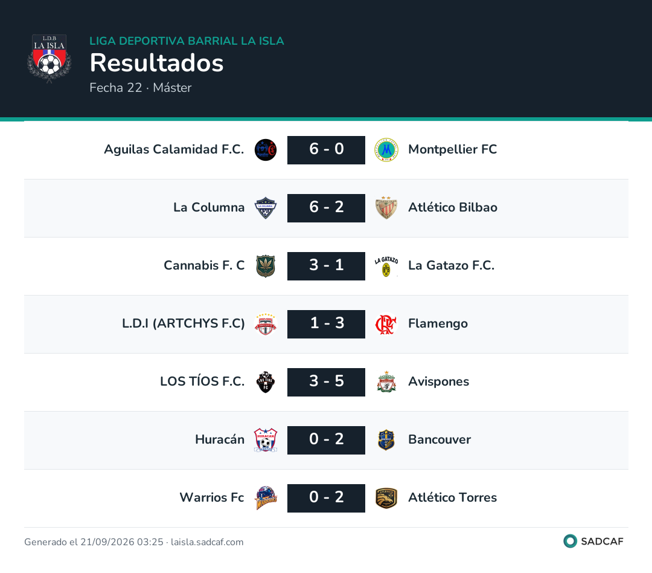The width and height of the screenshot is (652, 573).
Task: Open the L.D.I (ARTCHYS F.C) team name
Action: click(184, 323)
